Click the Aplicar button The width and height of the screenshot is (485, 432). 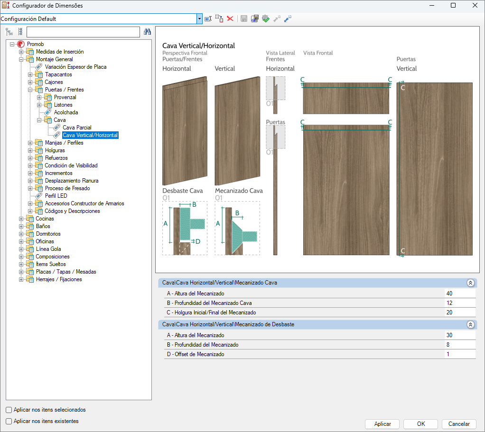click(x=382, y=424)
